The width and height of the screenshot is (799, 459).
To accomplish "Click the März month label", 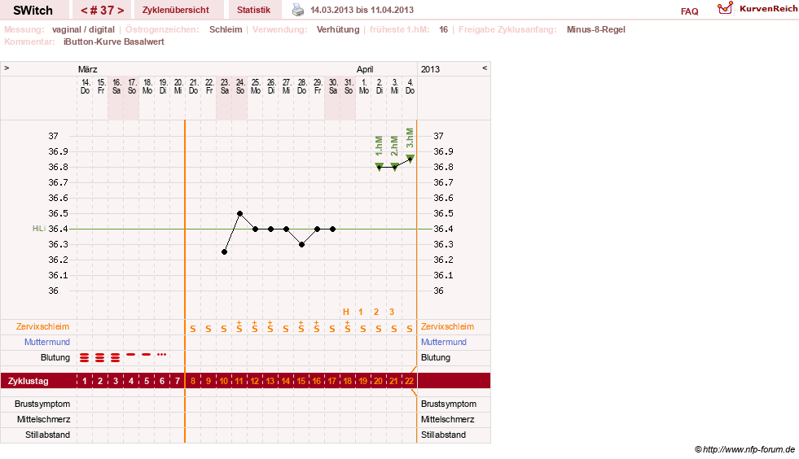I will (x=88, y=69).
